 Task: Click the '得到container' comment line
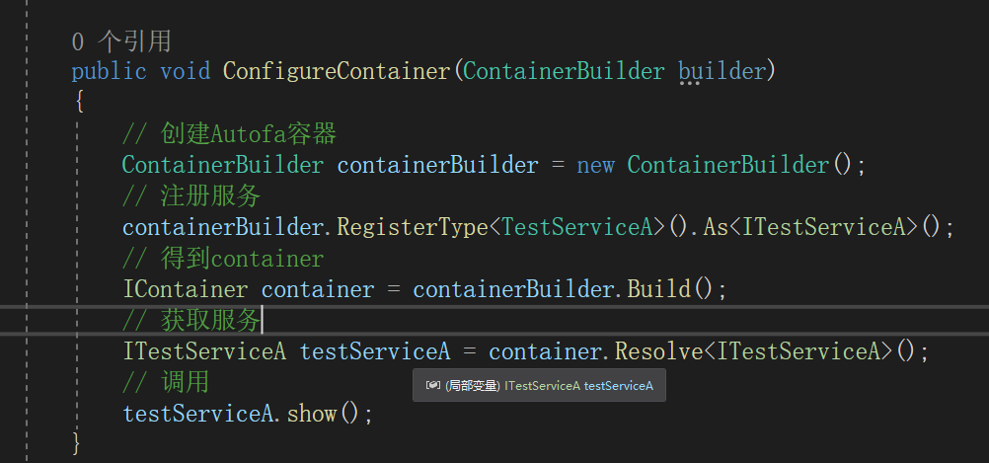click(x=223, y=258)
